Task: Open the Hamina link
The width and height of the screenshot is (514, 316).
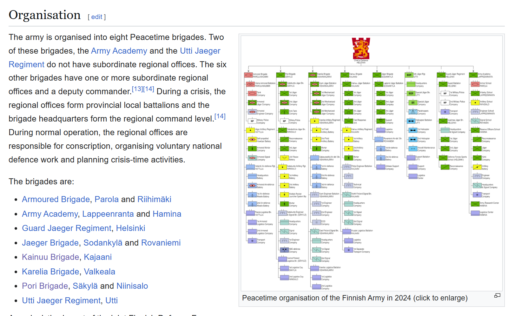Action: tap(167, 214)
